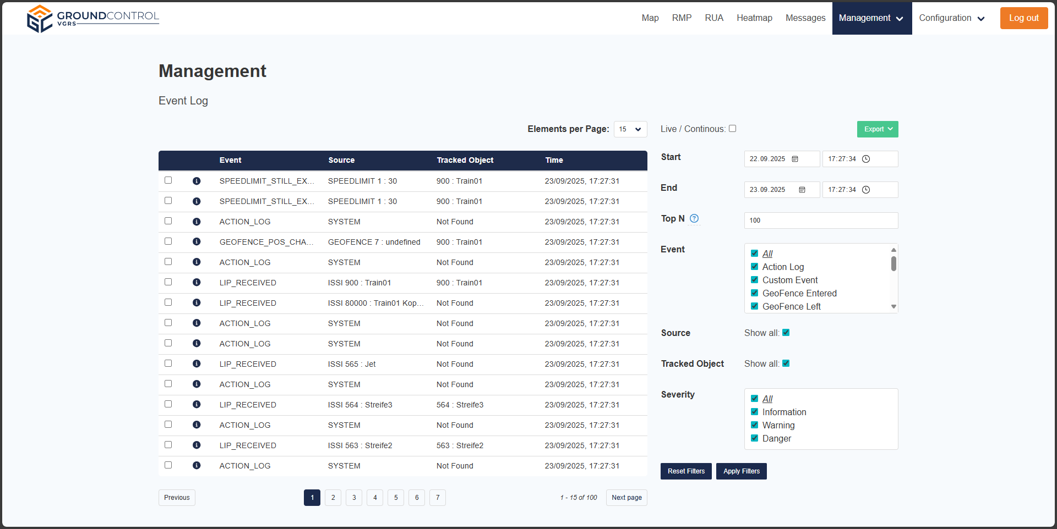
Task: Click info icon for ISSI 565 : Jet row
Action: click(197, 364)
